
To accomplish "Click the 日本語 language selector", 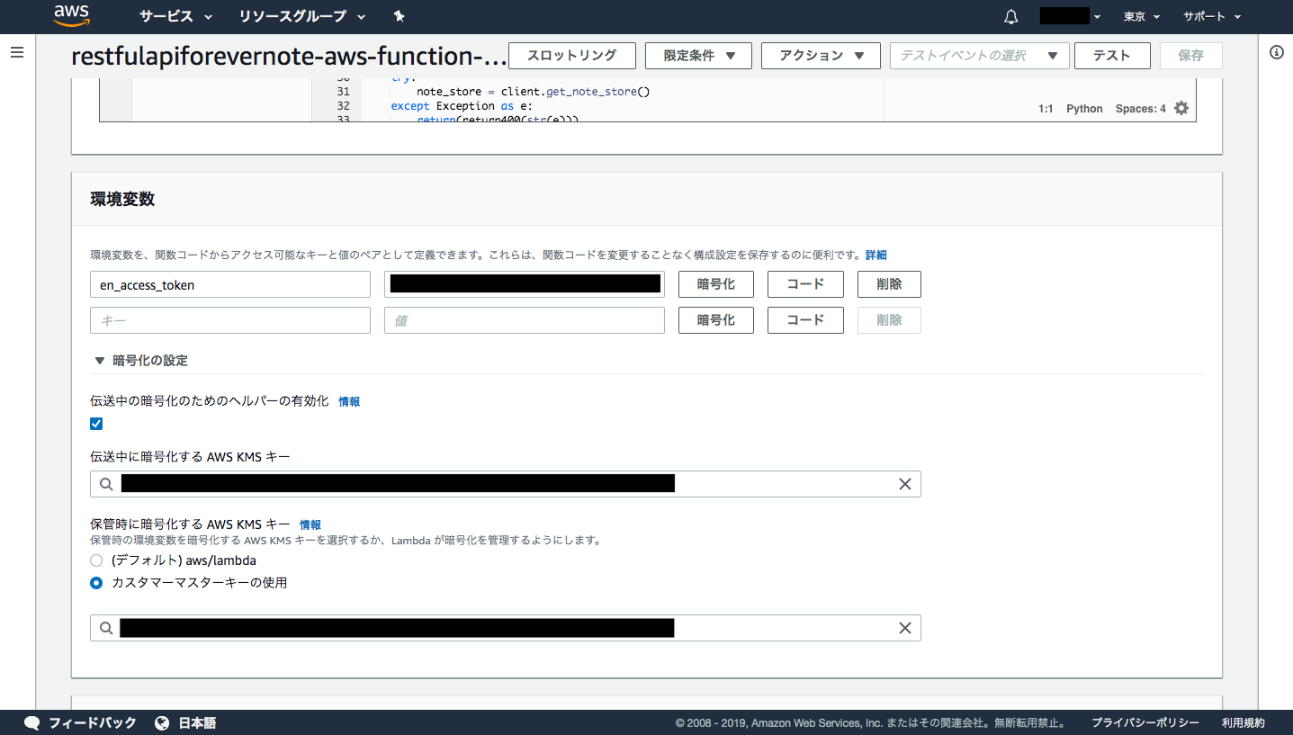I will [197, 722].
